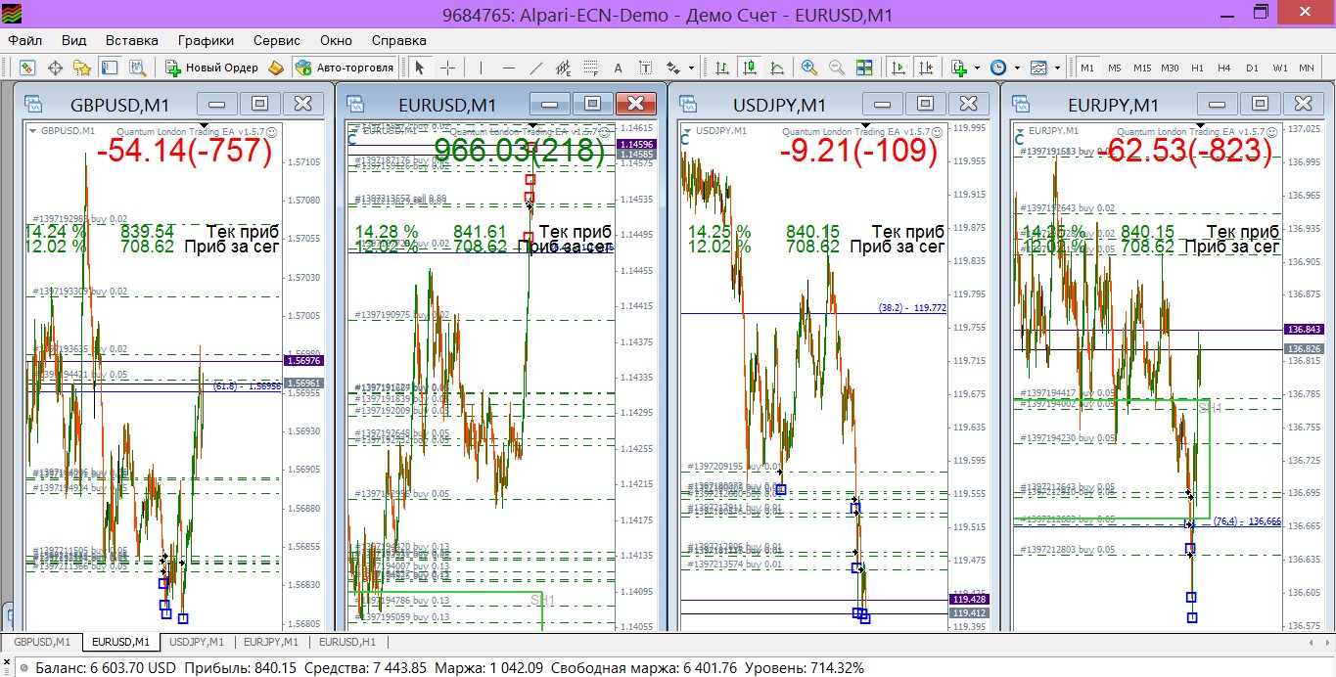Select the trendline drawing tool
1336x677 pixels.
point(535,68)
